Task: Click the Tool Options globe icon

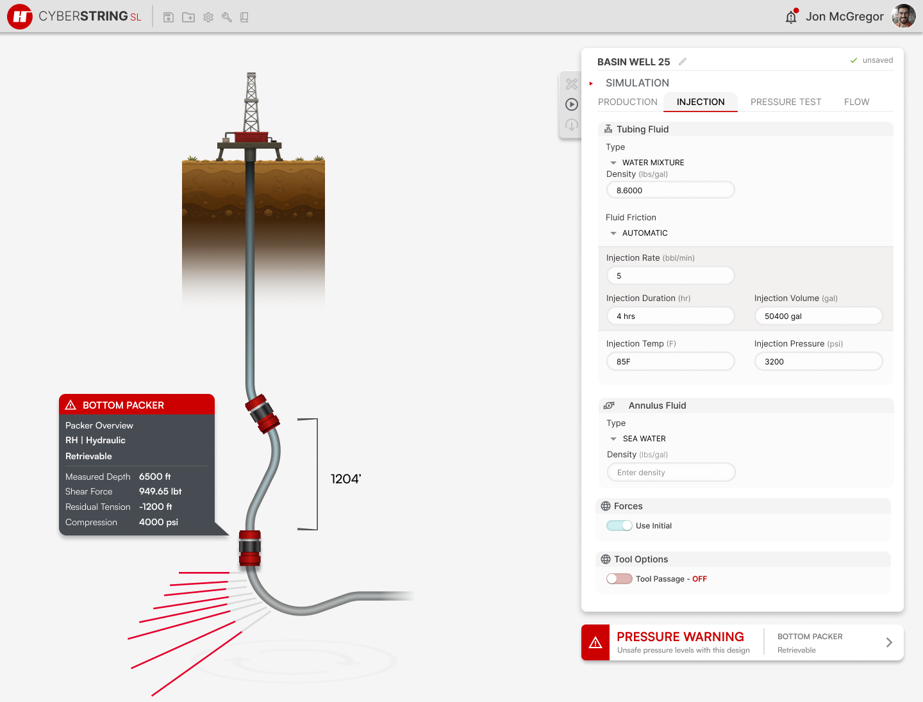Action: click(x=606, y=559)
